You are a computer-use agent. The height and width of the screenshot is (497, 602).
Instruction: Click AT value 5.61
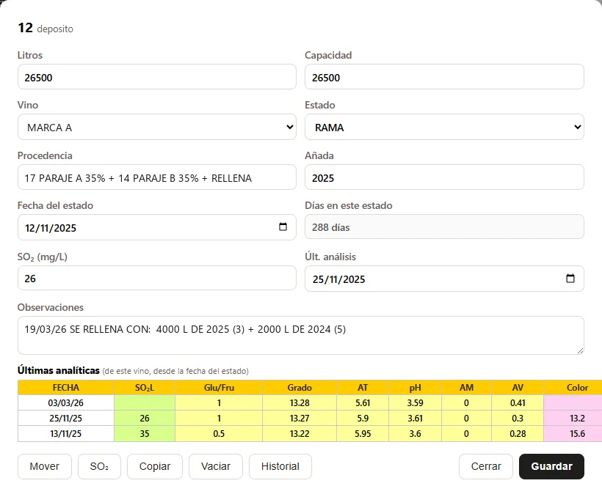tap(363, 402)
